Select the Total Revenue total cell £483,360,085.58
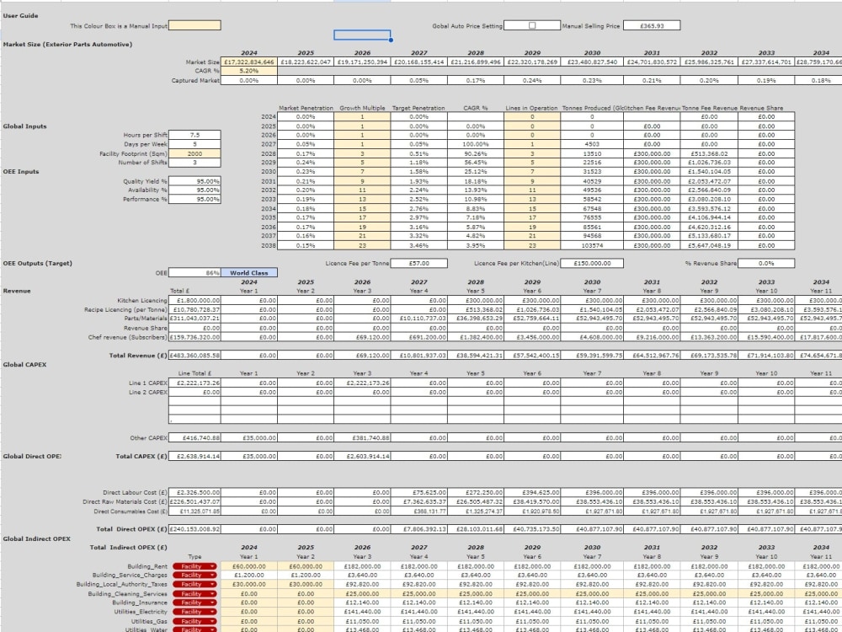This screenshot has height=632, width=842. [x=195, y=356]
